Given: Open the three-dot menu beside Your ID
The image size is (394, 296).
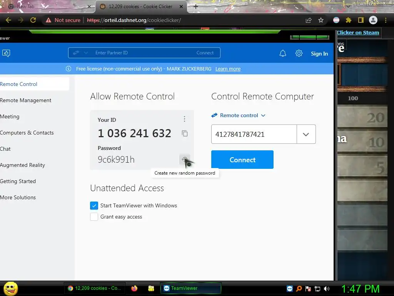Looking at the screenshot, I should (184, 119).
